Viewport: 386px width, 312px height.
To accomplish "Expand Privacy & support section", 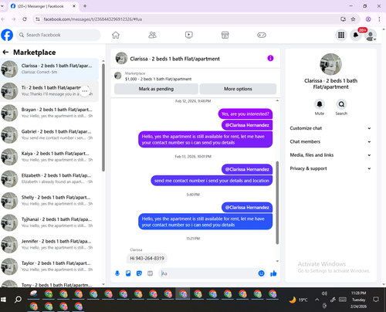I will tap(330, 168).
